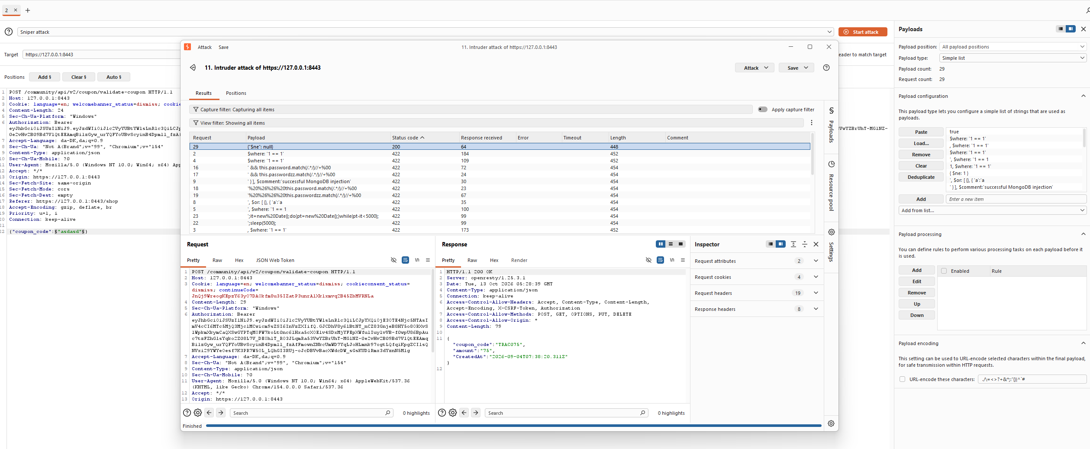Select the Raw tab in Request pane
The width and height of the screenshot is (1090, 449).
(x=217, y=260)
